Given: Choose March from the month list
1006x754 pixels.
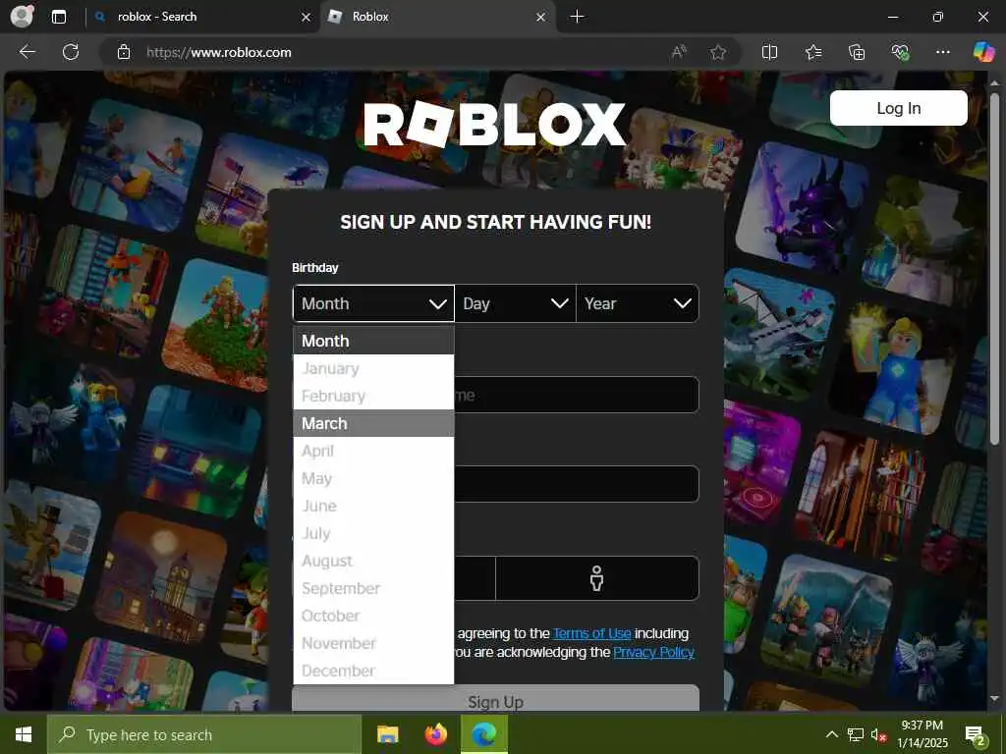Looking at the screenshot, I should 373,423.
